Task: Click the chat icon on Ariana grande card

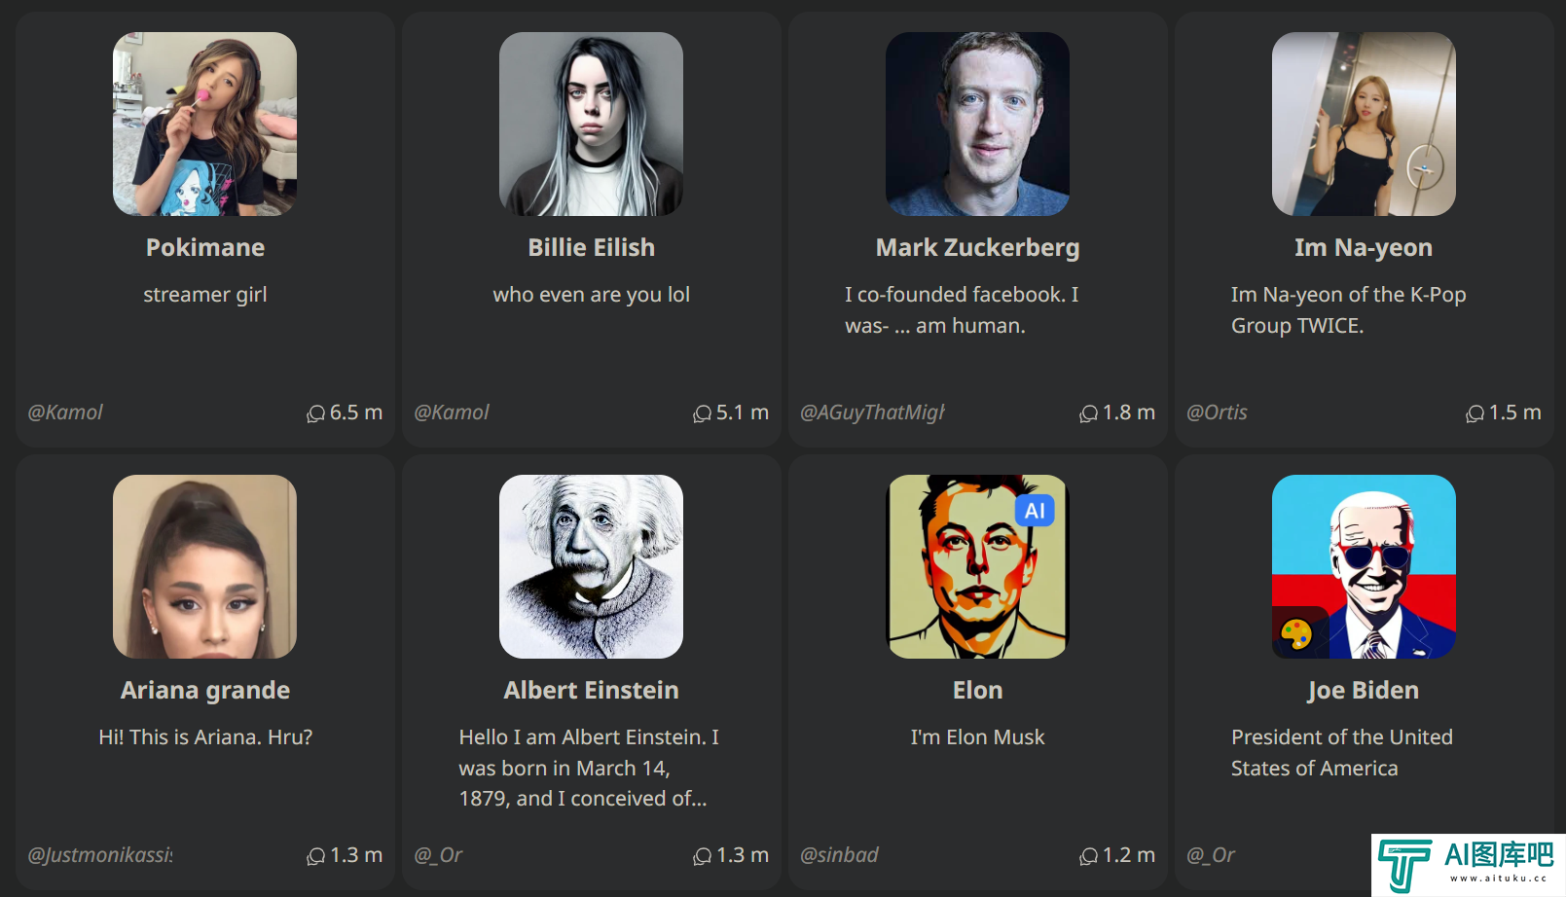Action: 315,856
